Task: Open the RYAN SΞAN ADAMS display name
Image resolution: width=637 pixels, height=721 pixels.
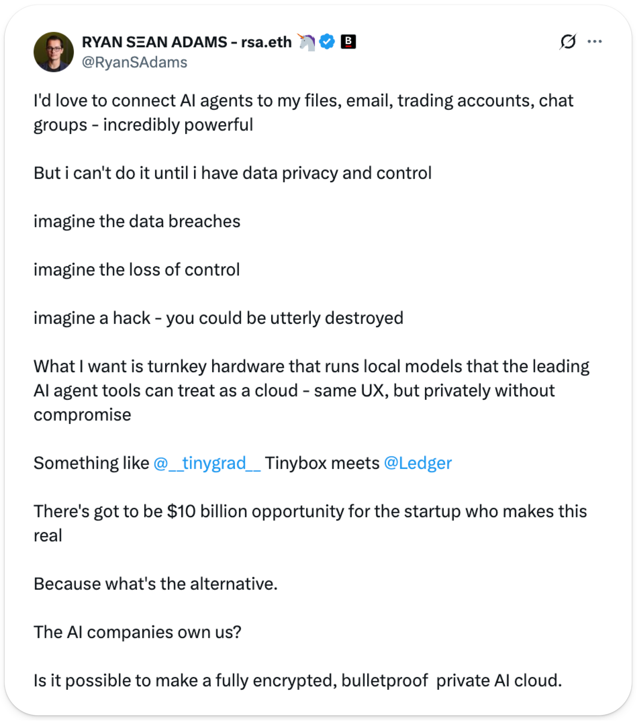Action: 186,42
